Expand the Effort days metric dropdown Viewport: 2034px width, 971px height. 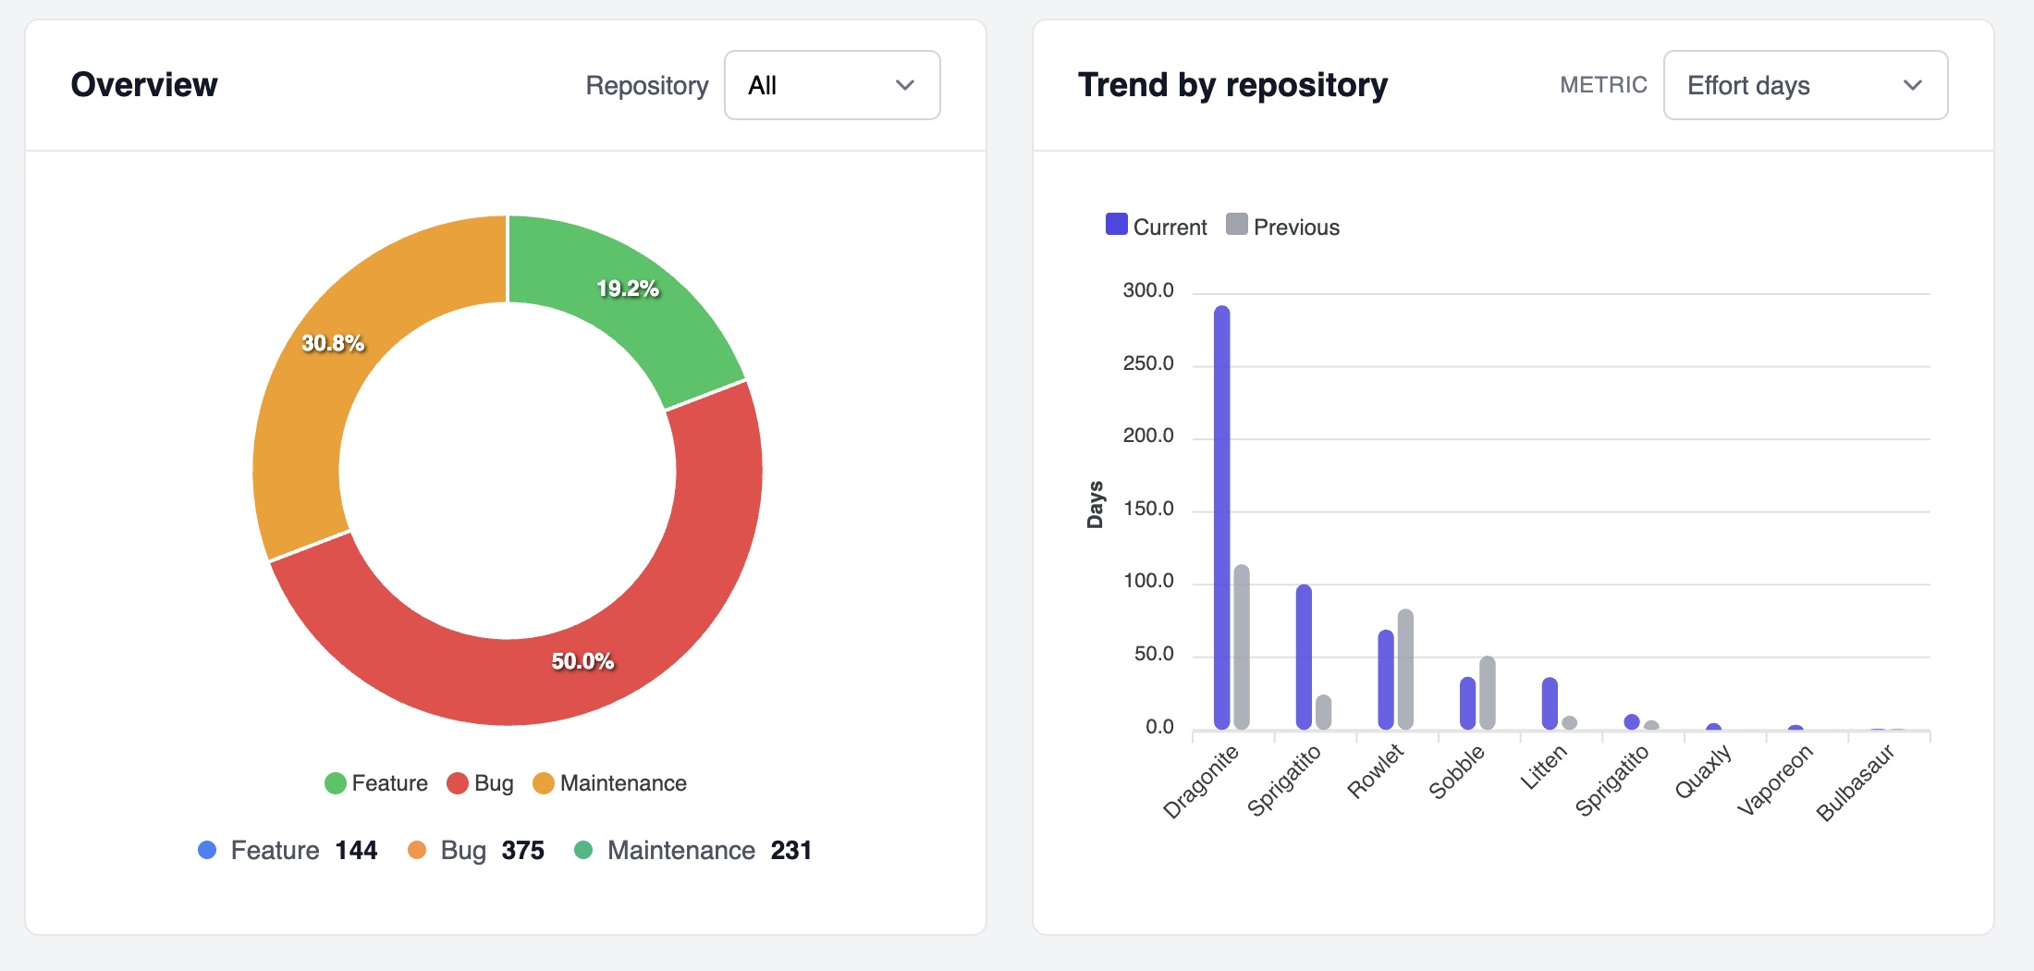pos(1804,85)
